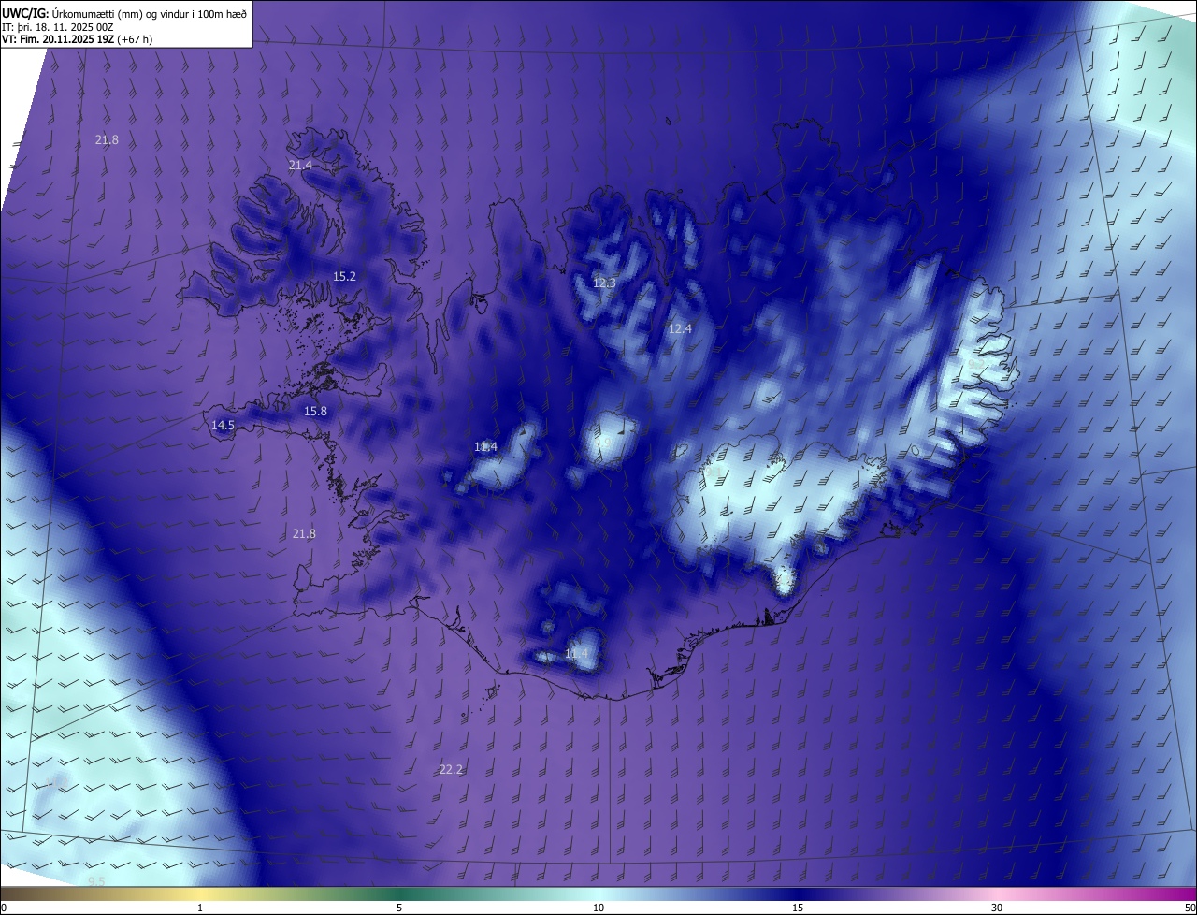Click the 14.5 value at the peninsula tip
Image resolution: width=1197 pixels, height=915 pixels.
click(x=223, y=425)
